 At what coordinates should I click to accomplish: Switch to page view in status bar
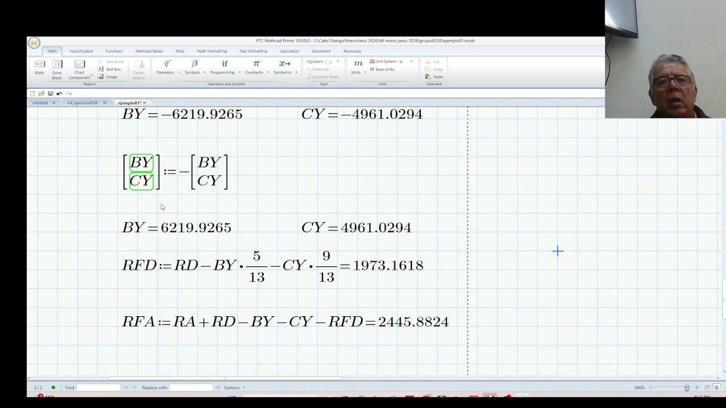707,388
